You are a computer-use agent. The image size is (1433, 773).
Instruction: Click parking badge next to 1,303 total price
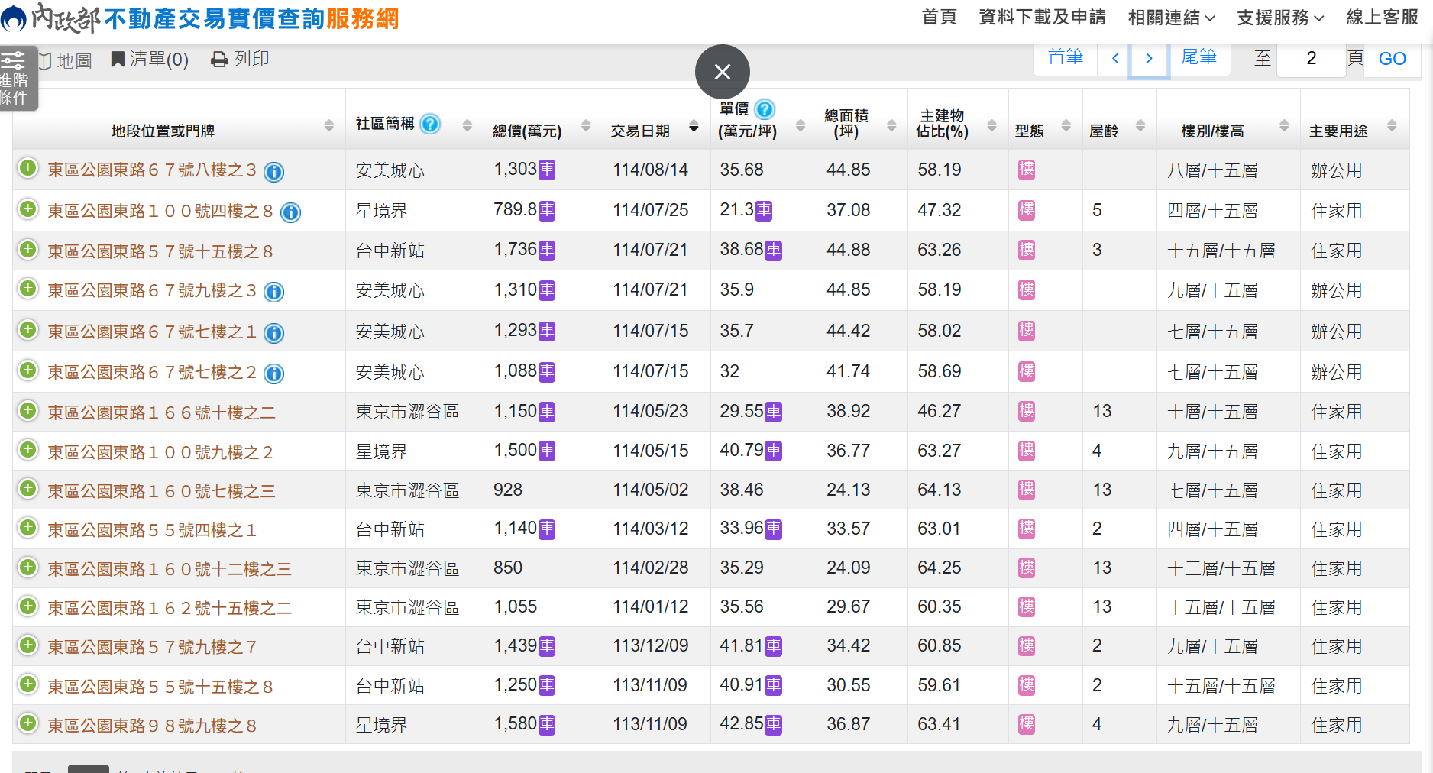point(547,170)
